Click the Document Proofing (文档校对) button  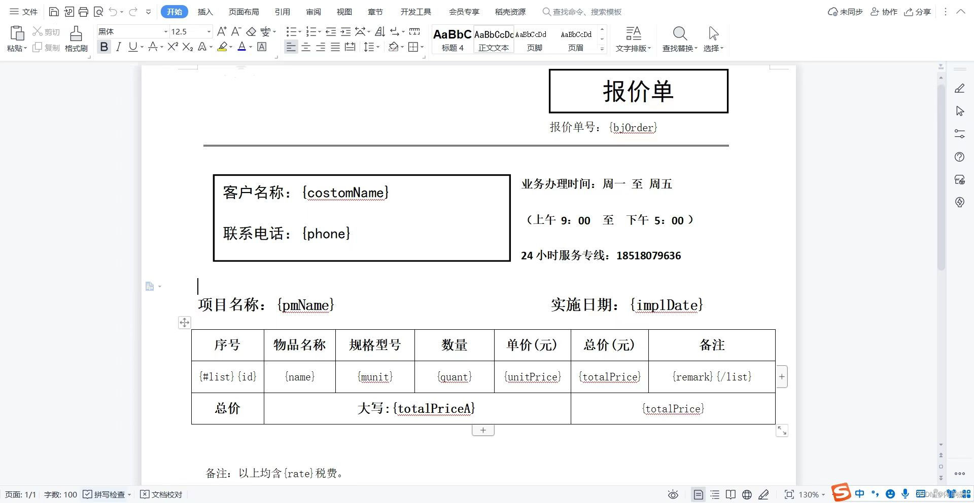click(161, 494)
